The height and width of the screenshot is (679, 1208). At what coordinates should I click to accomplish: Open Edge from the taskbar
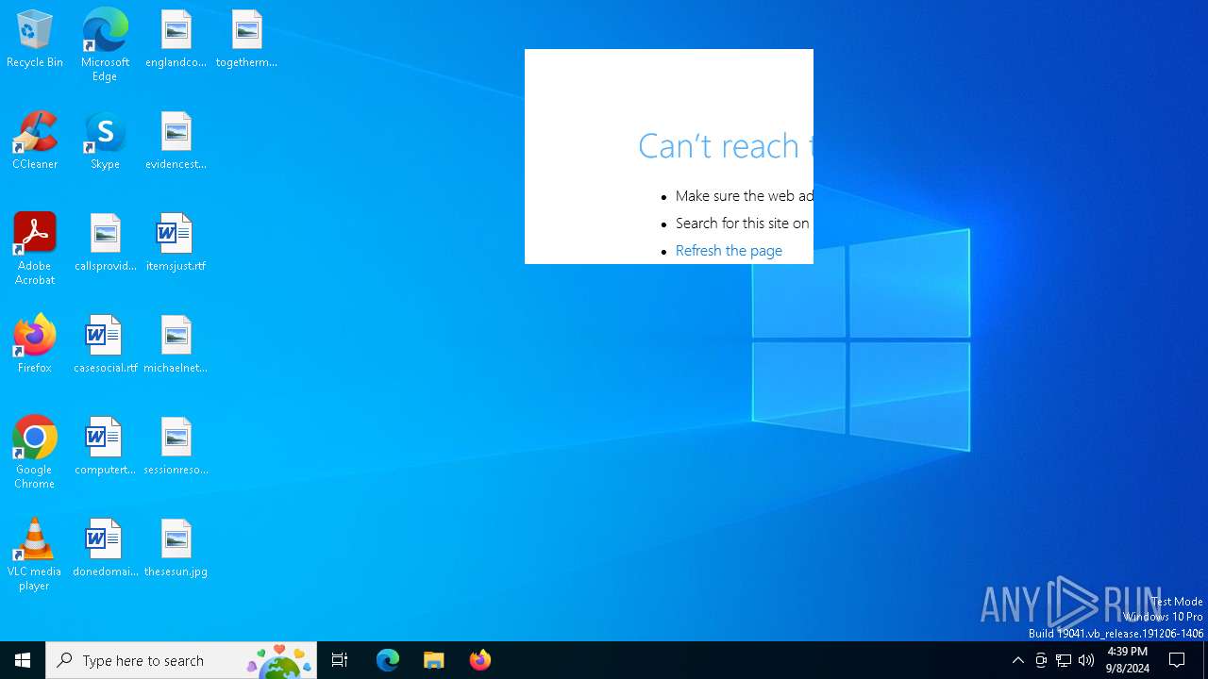(388, 660)
